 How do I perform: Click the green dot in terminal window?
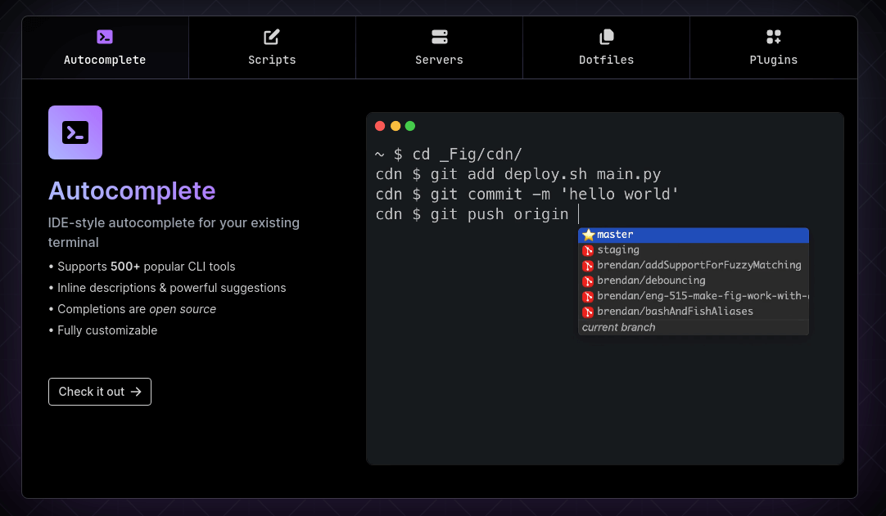coord(410,126)
